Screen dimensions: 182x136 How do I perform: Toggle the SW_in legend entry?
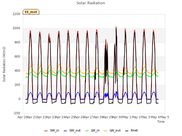52,131
